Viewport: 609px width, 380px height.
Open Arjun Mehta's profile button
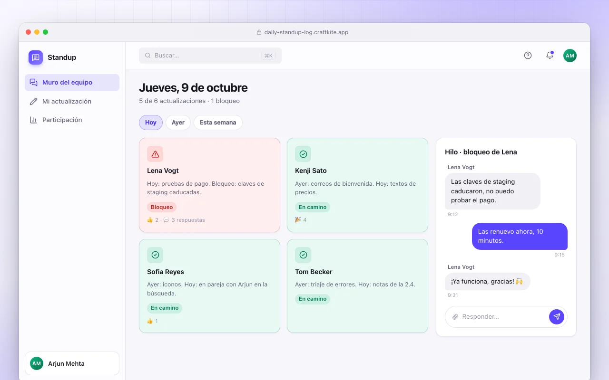[72, 363]
